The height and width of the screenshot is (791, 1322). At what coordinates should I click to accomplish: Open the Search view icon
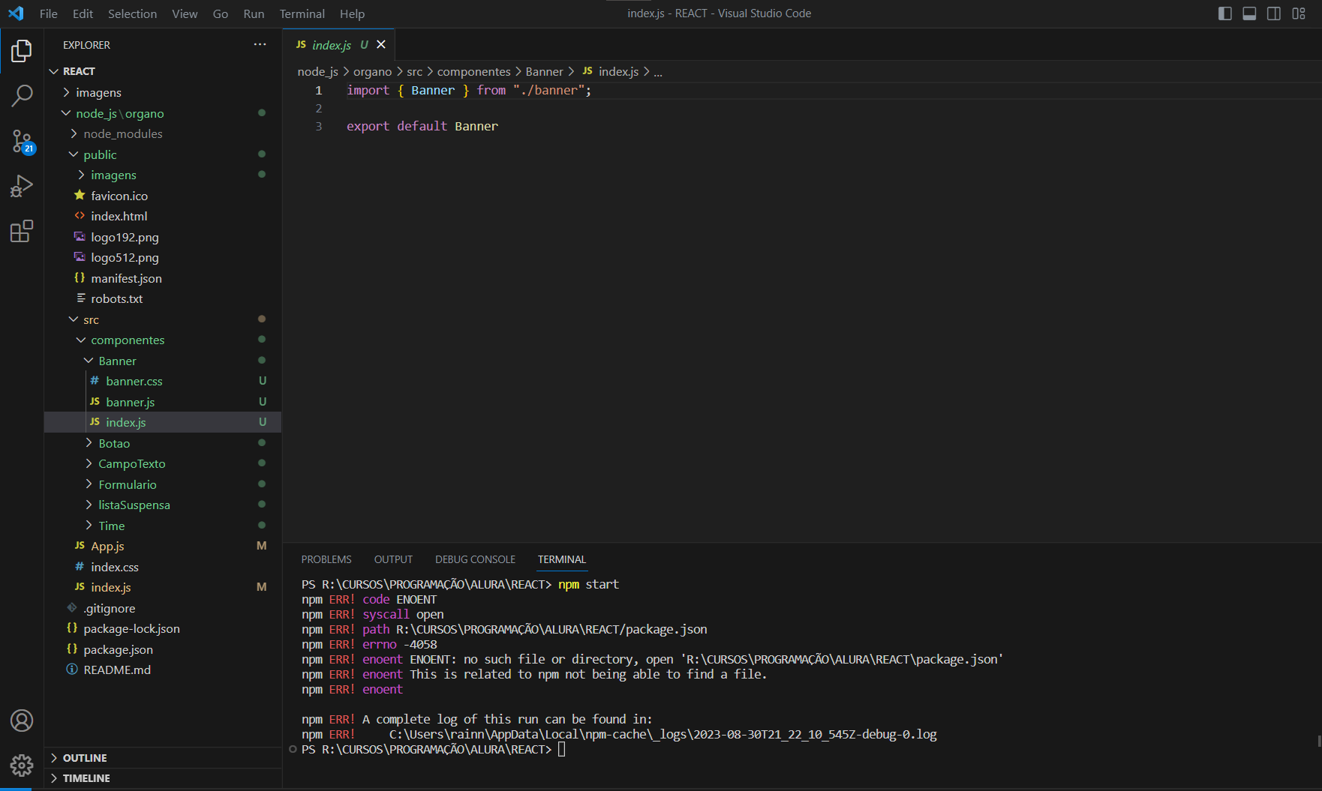point(22,95)
